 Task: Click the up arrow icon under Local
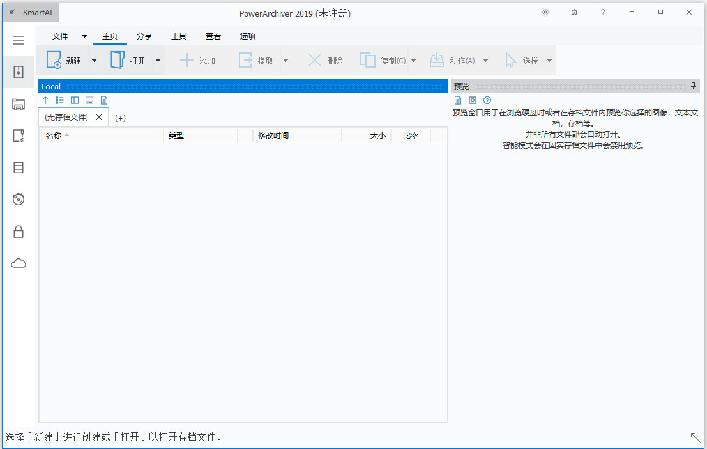45,100
